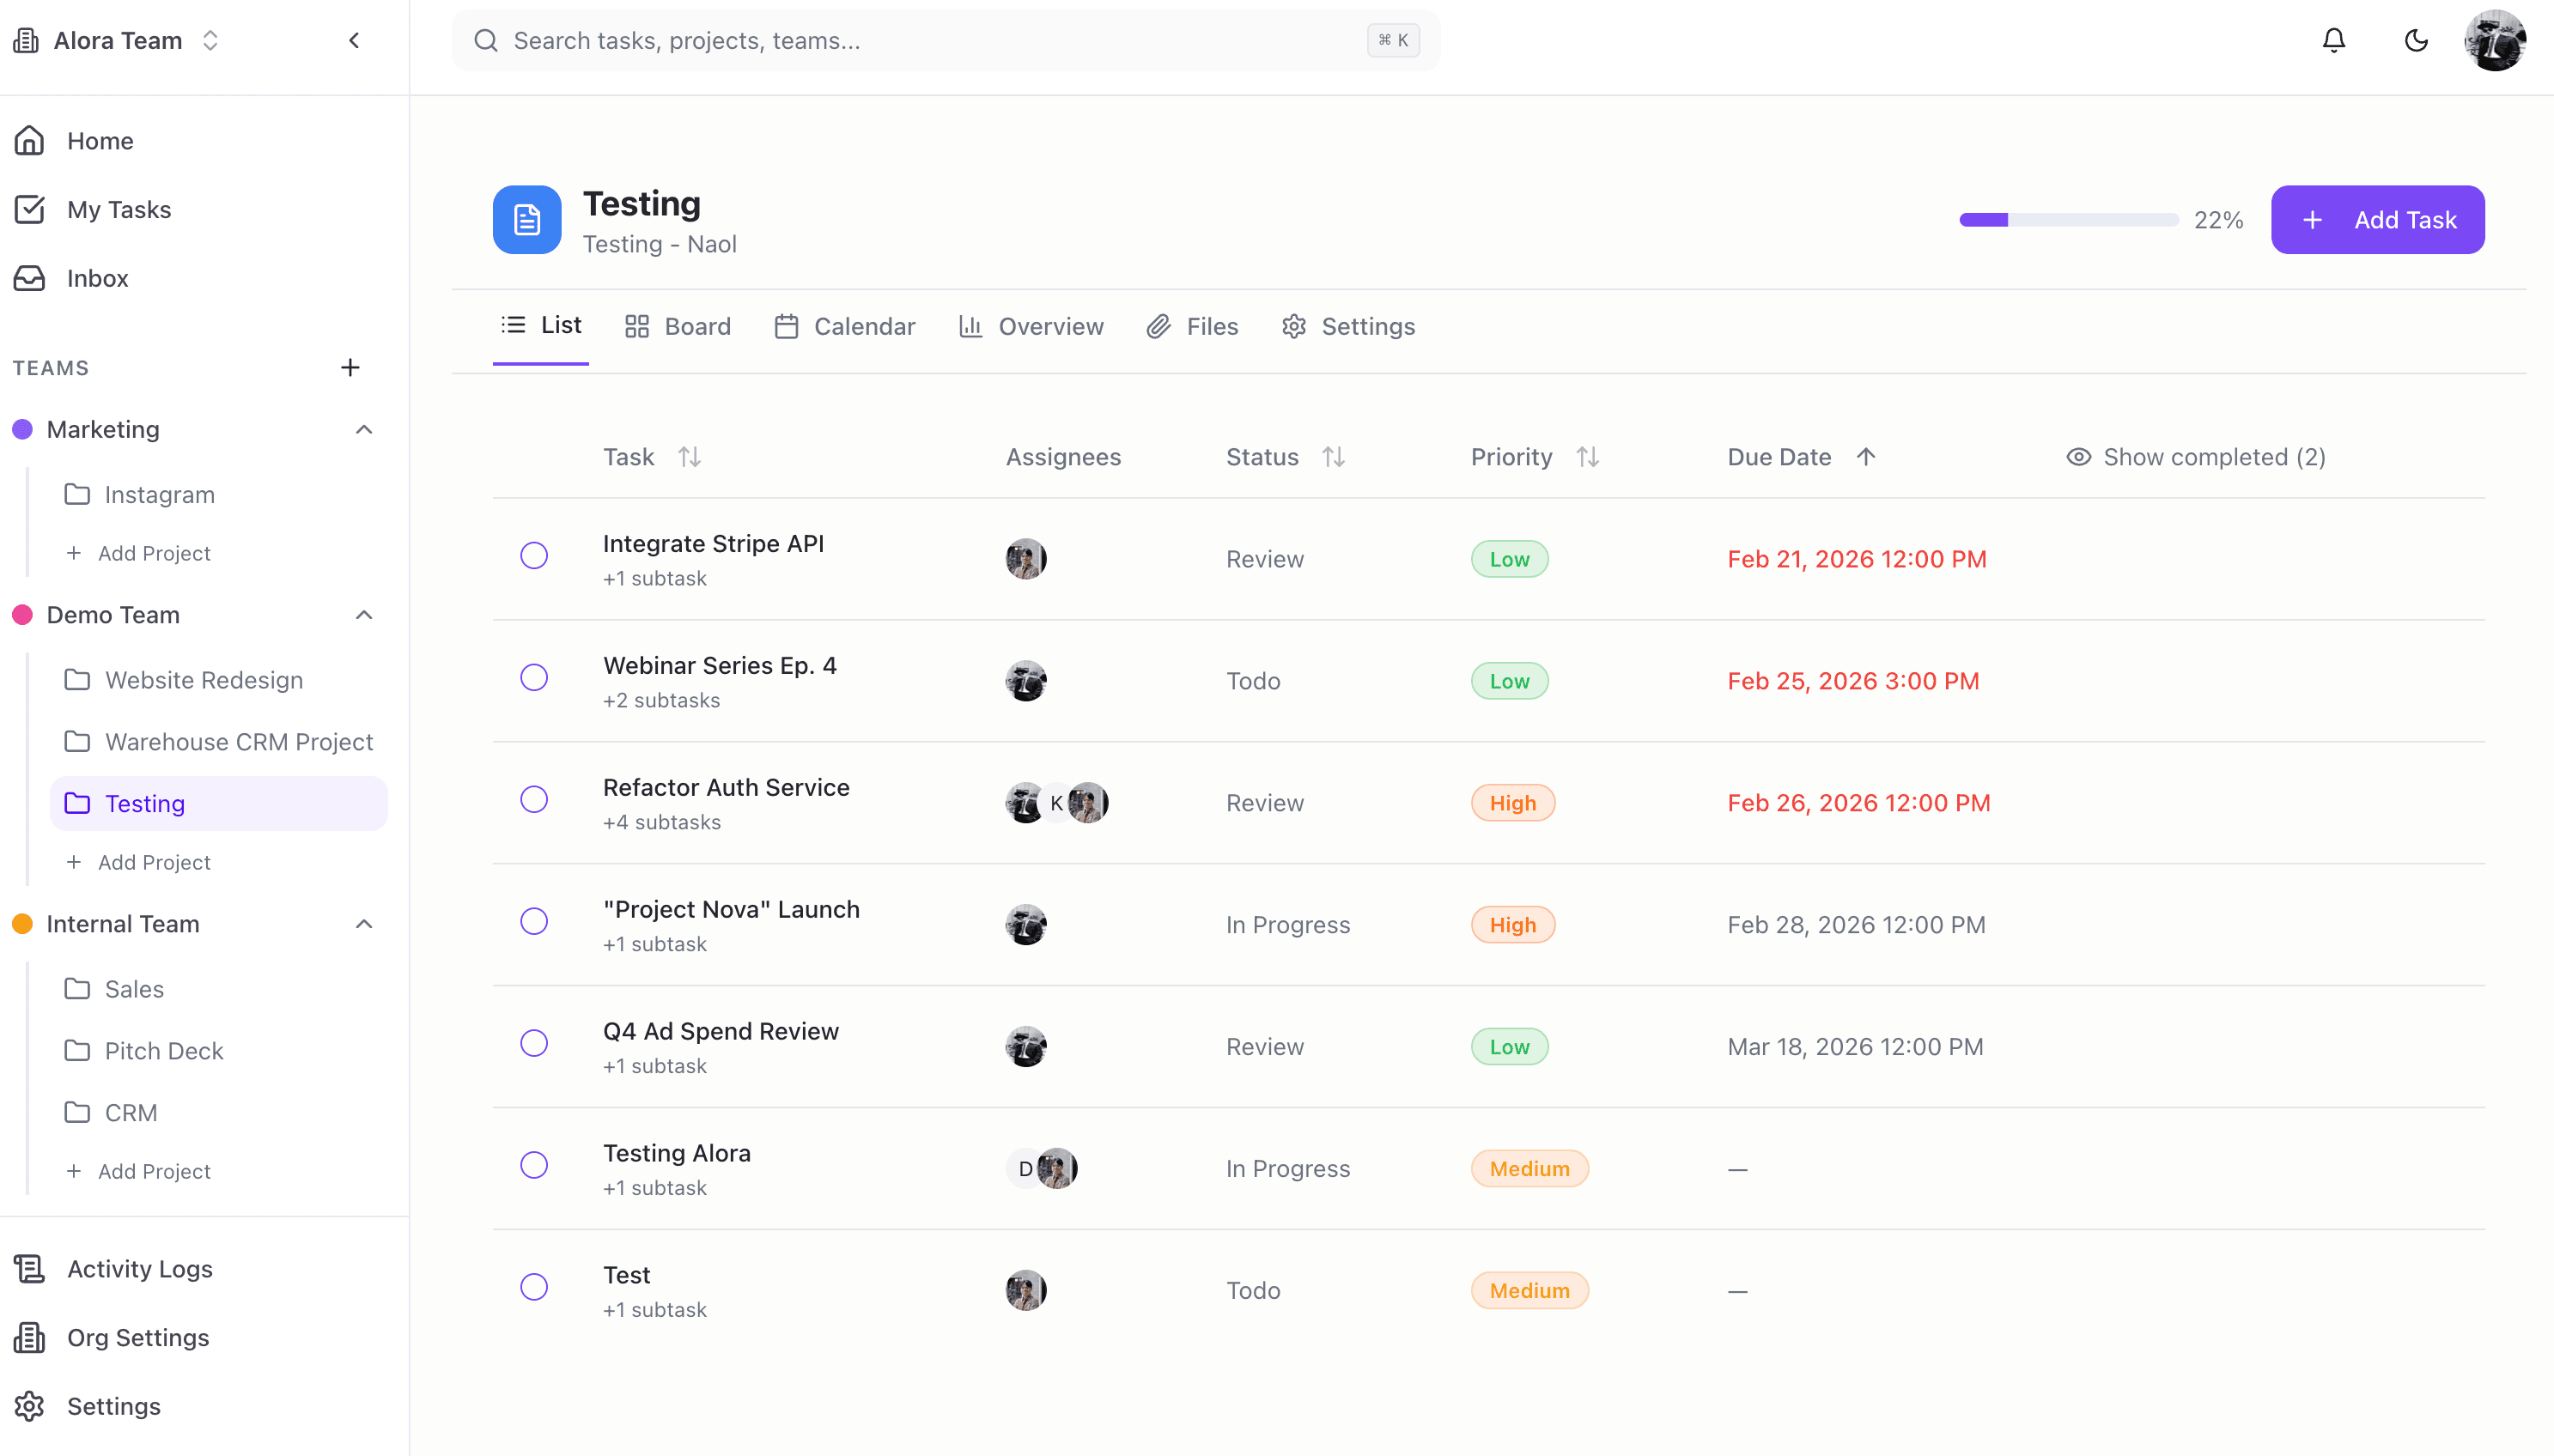
Task: Click the plus icon beside TEAMS
Action: 350,367
